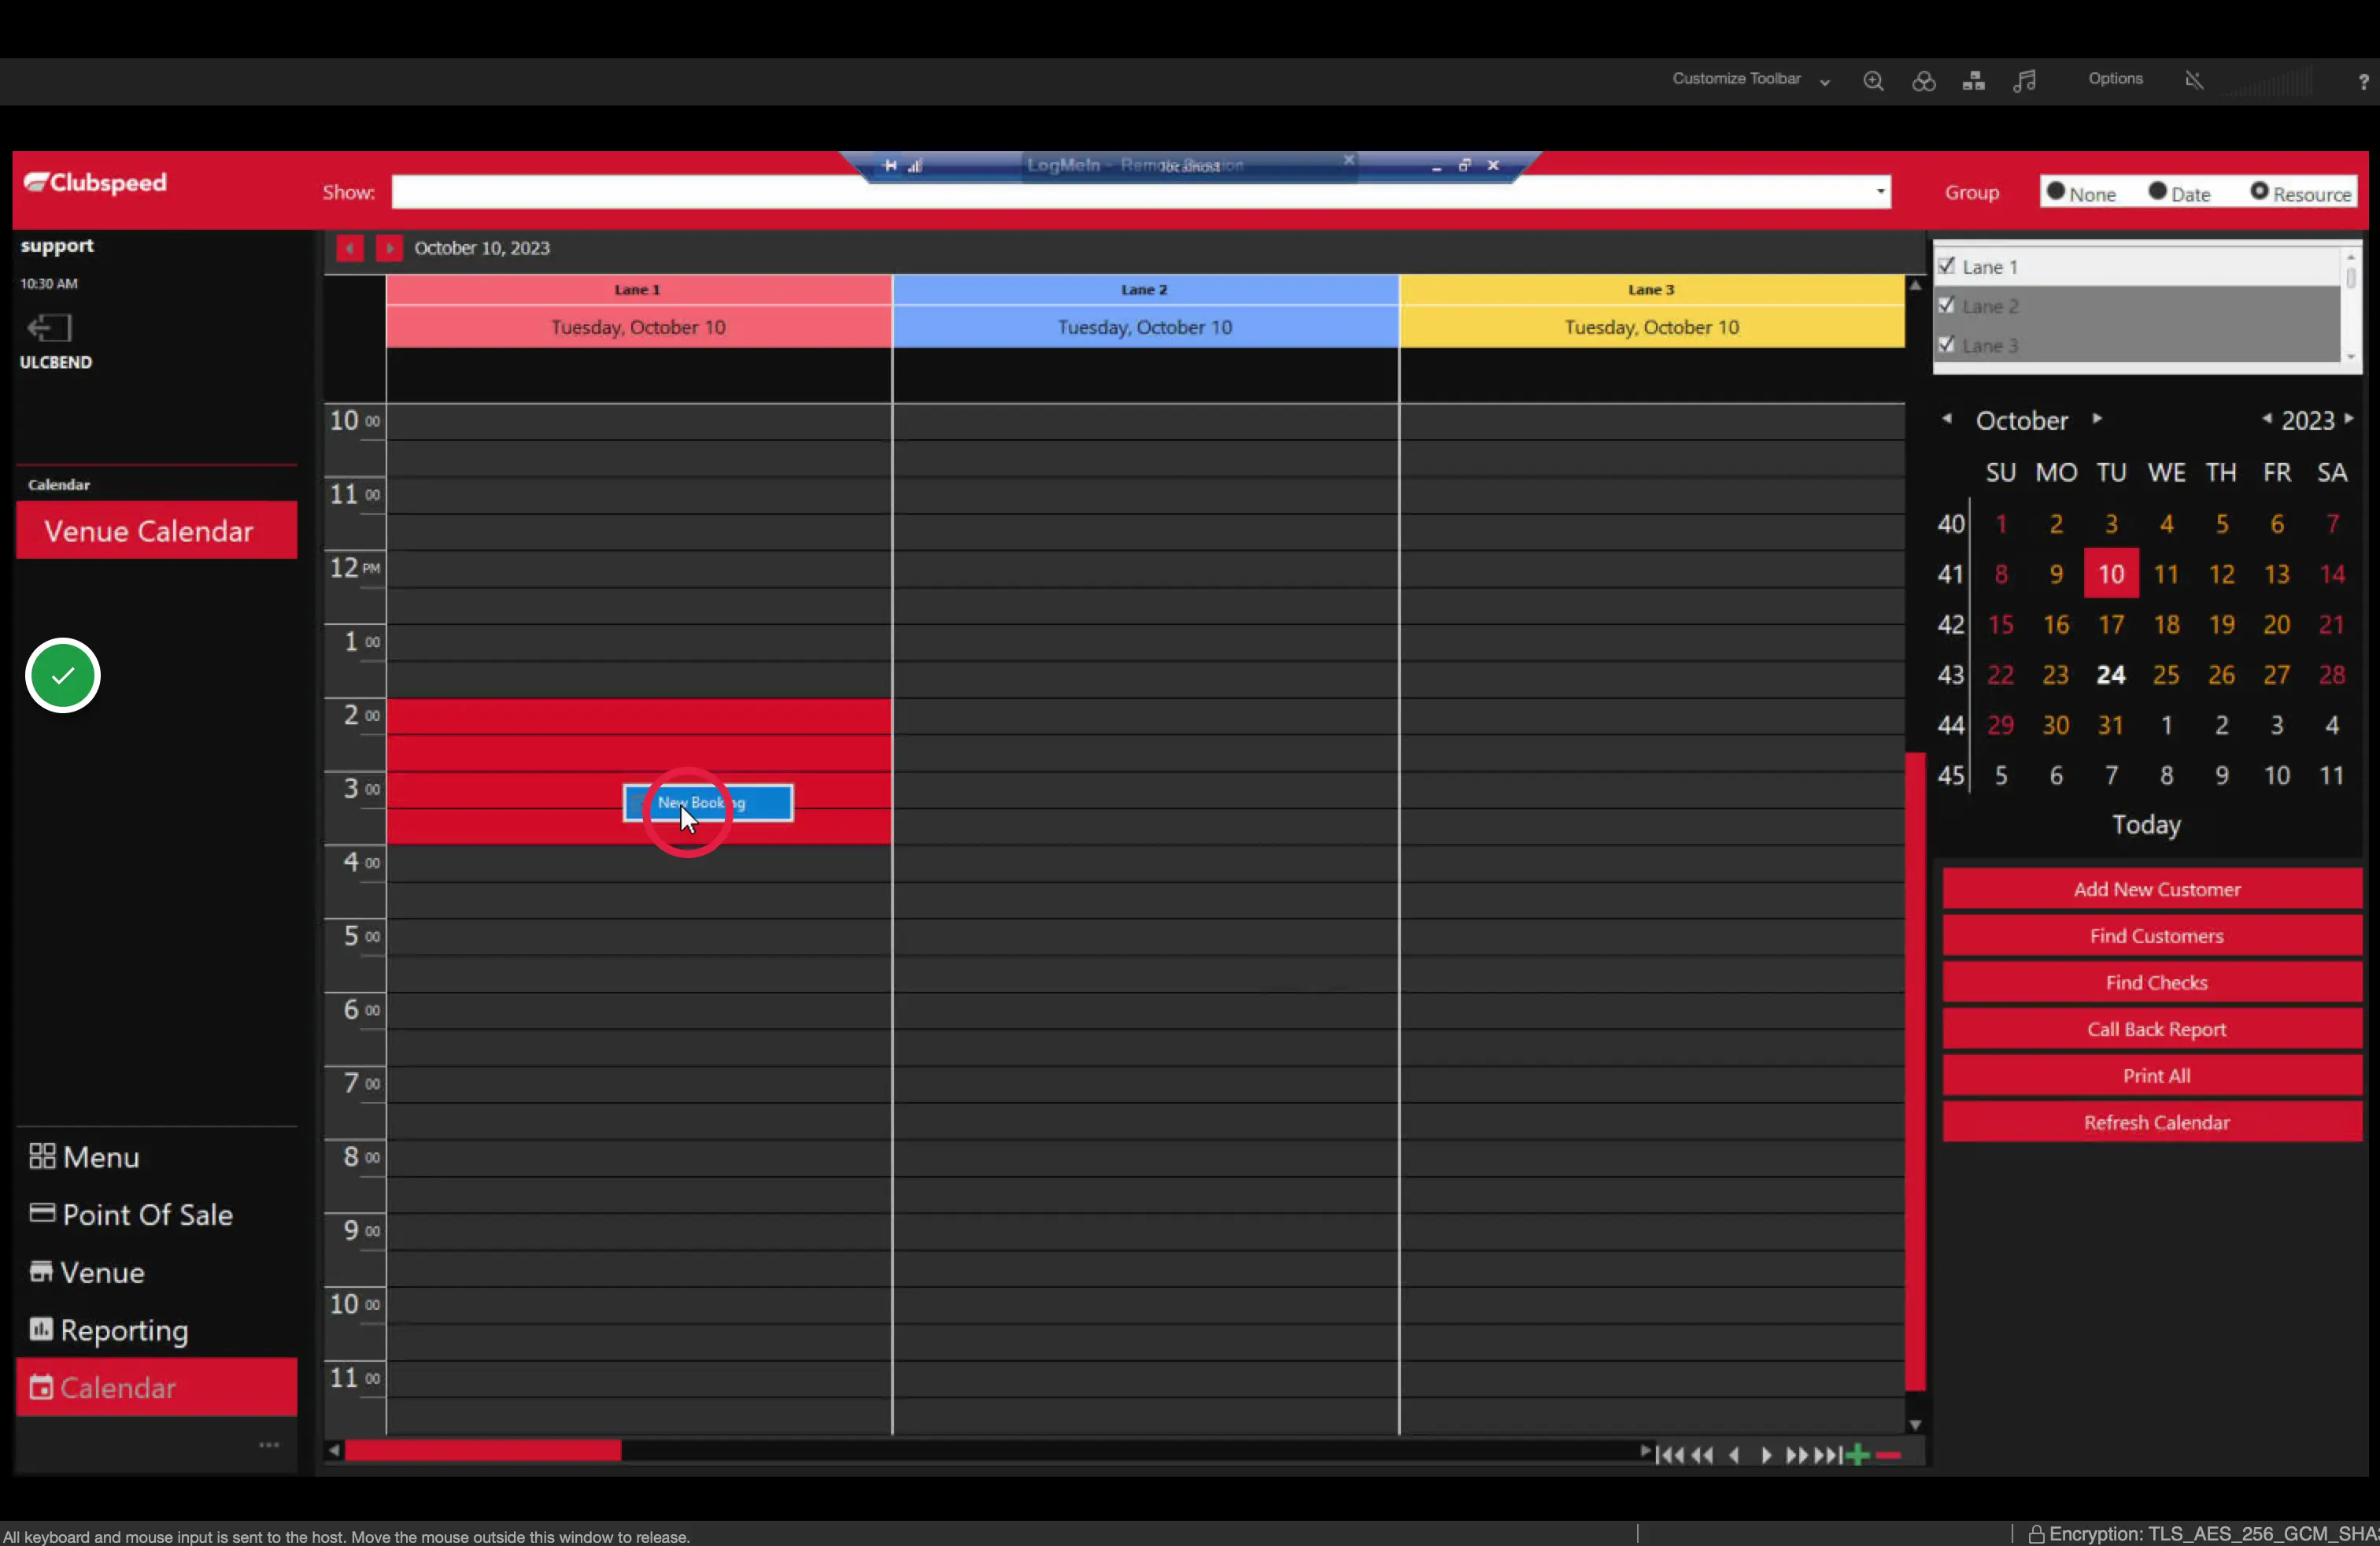Go to previous day with red left arrow

(350, 248)
